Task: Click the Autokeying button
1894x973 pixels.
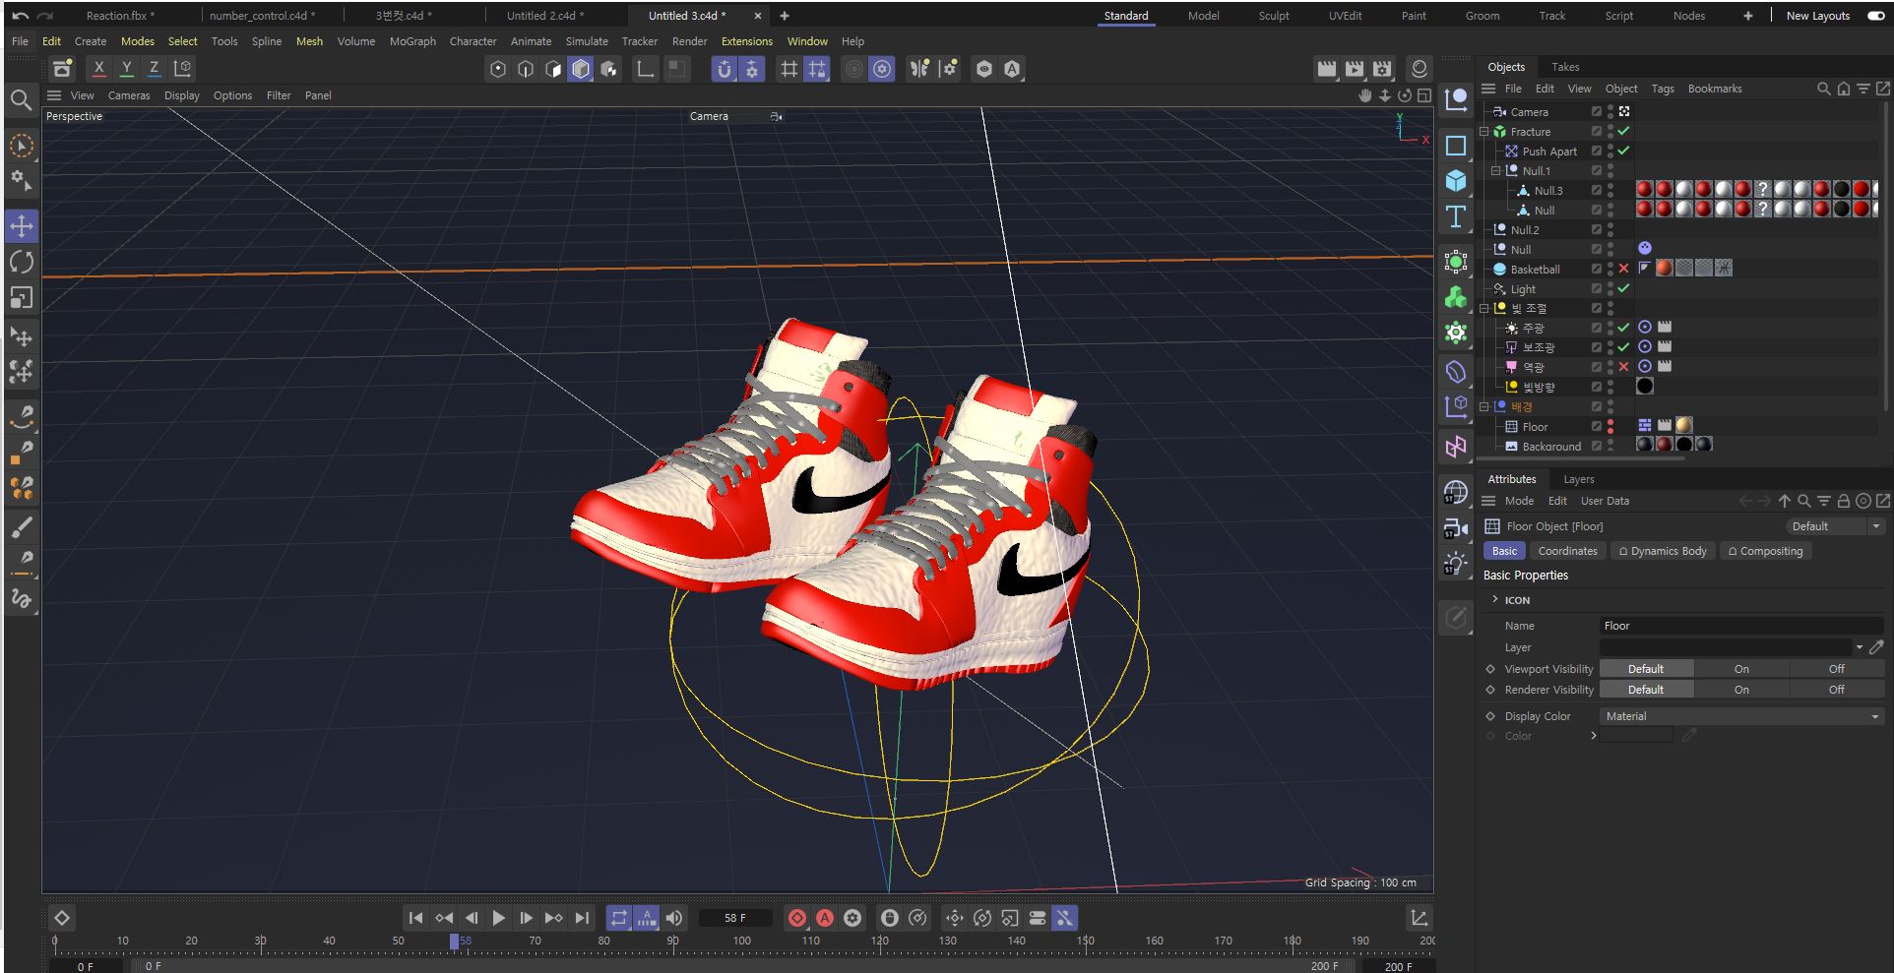Action: click(825, 918)
